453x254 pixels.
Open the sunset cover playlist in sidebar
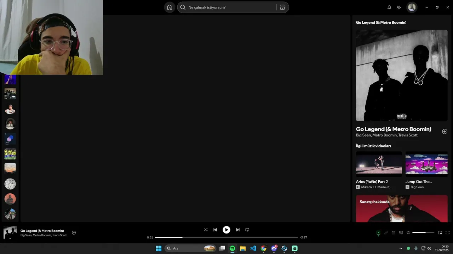click(10, 169)
